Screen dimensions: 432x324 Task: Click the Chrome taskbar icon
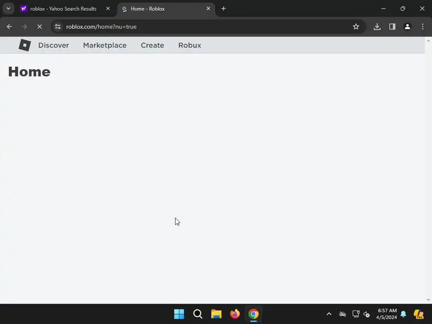pos(254,314)
